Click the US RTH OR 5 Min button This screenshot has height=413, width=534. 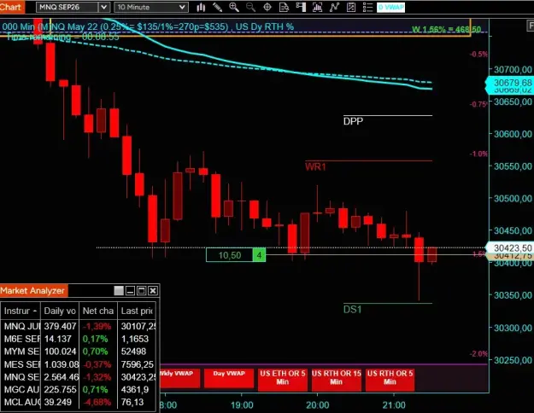click(x=390, y=380)
